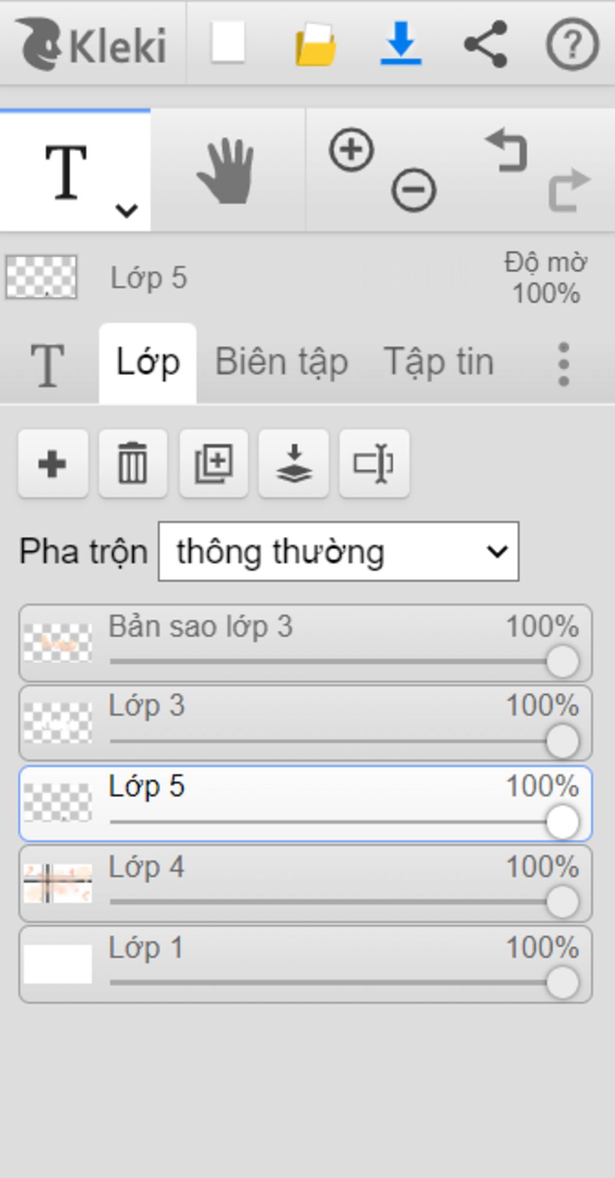The height and width of the screenshot is (1178, 615).
Task: Zoom in with the plus magnifier
Action: point(351,150)
